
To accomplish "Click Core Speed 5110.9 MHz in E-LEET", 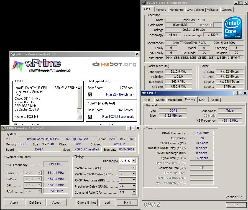I will [178, 71].
